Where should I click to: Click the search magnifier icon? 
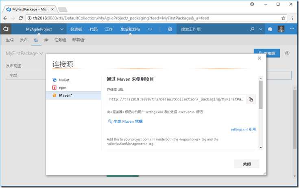[x=252, y=29]
